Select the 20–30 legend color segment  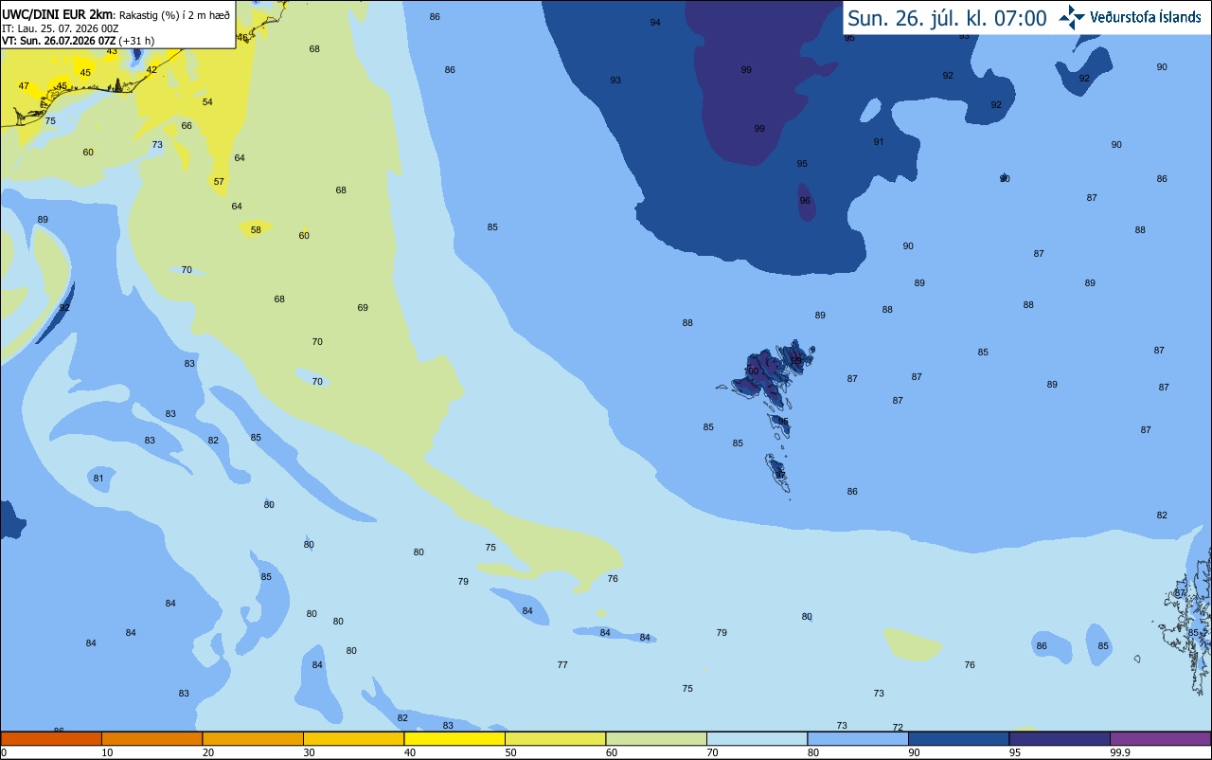(253, 738)
